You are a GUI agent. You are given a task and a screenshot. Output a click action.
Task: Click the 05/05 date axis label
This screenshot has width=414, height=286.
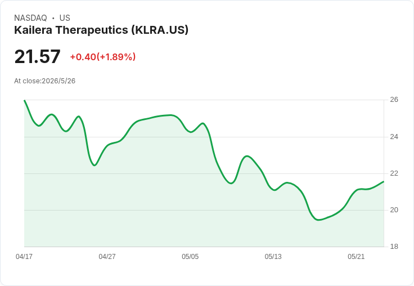point(190,257)
